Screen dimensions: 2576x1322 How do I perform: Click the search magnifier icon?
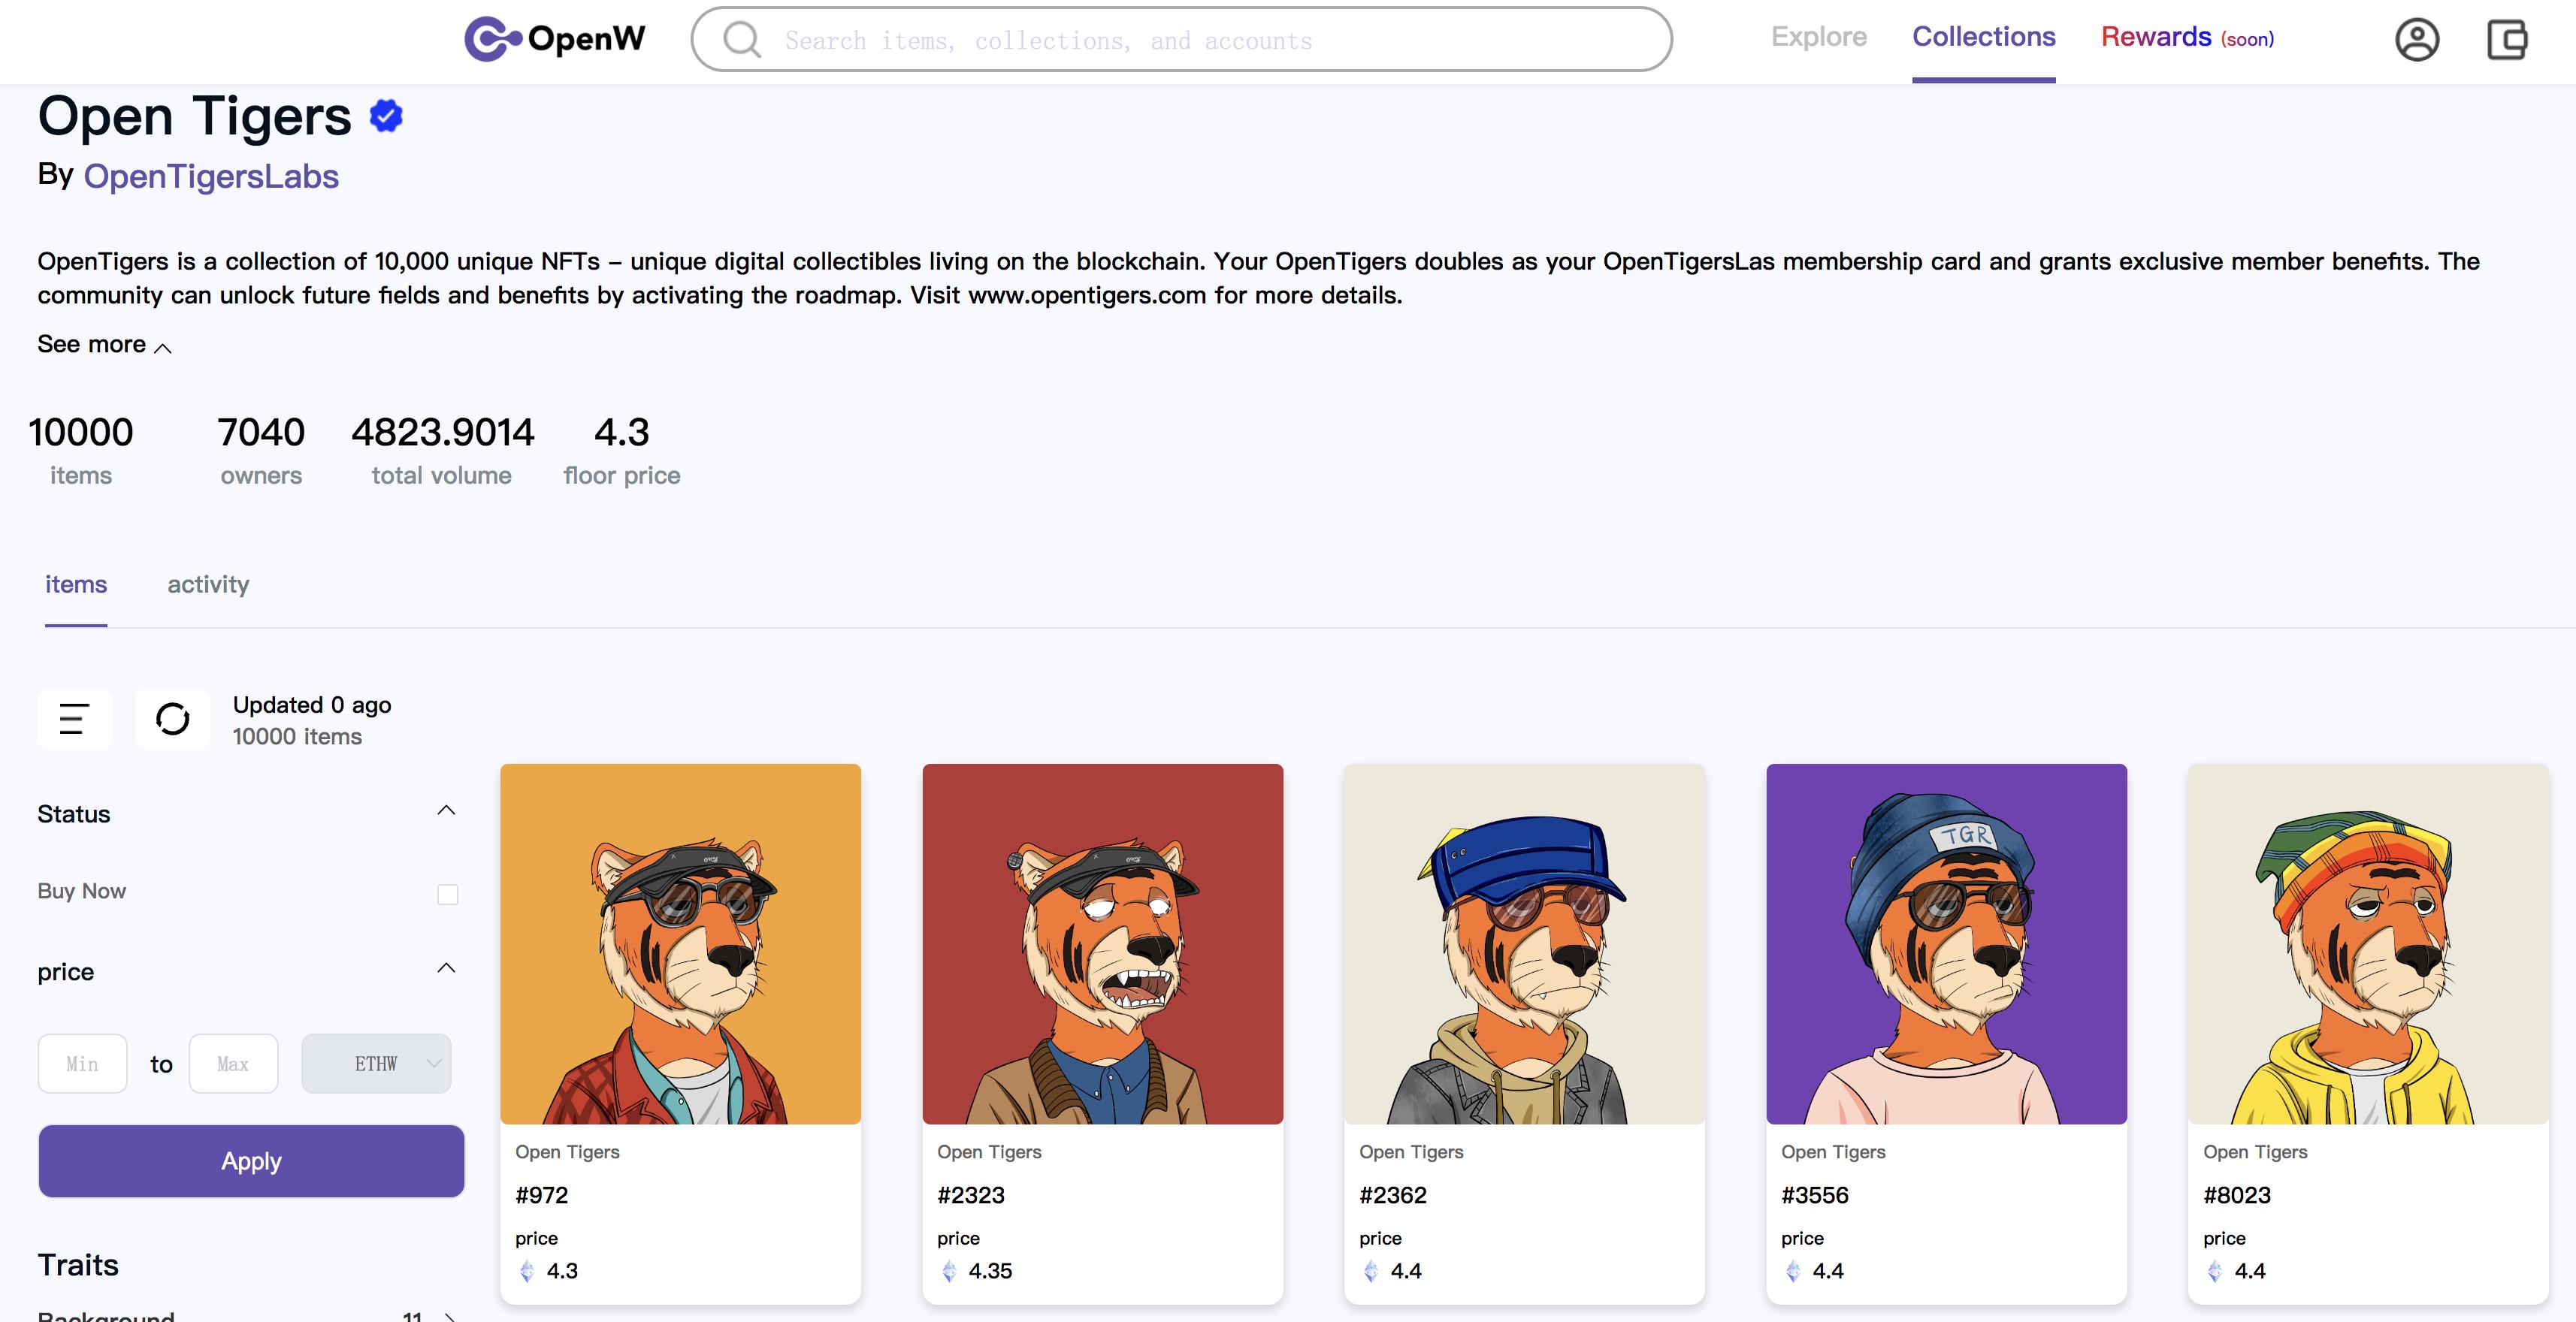[741, 40]
